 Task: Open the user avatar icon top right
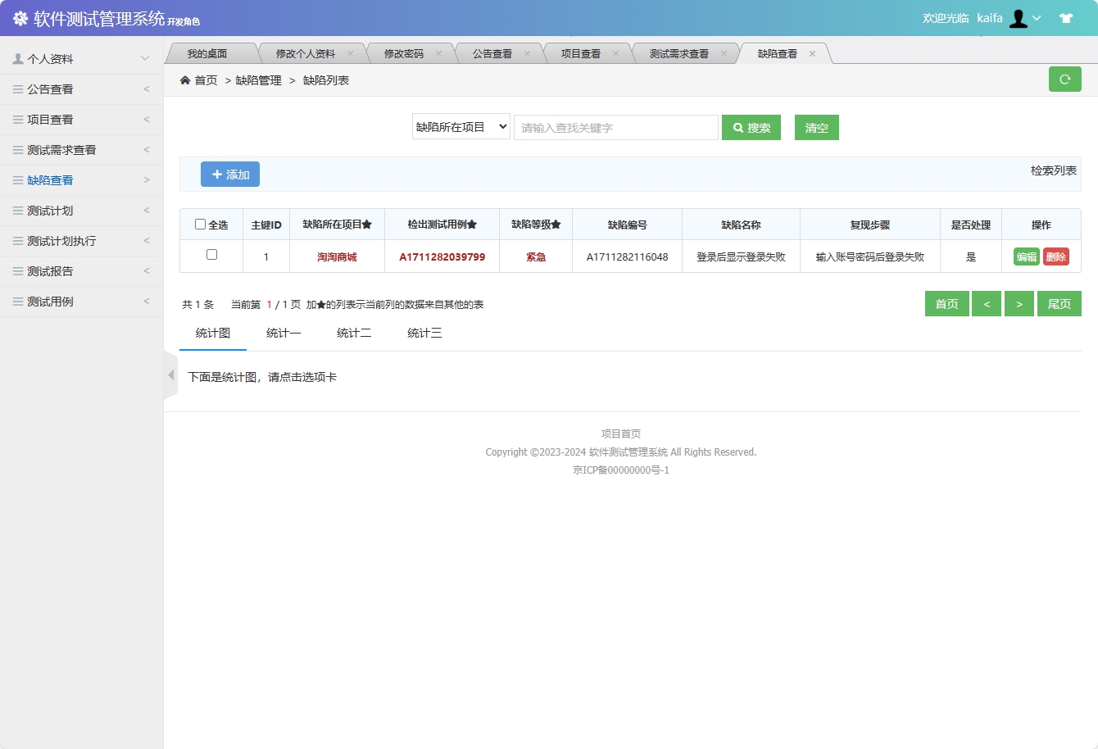(x=1019, y=17)
